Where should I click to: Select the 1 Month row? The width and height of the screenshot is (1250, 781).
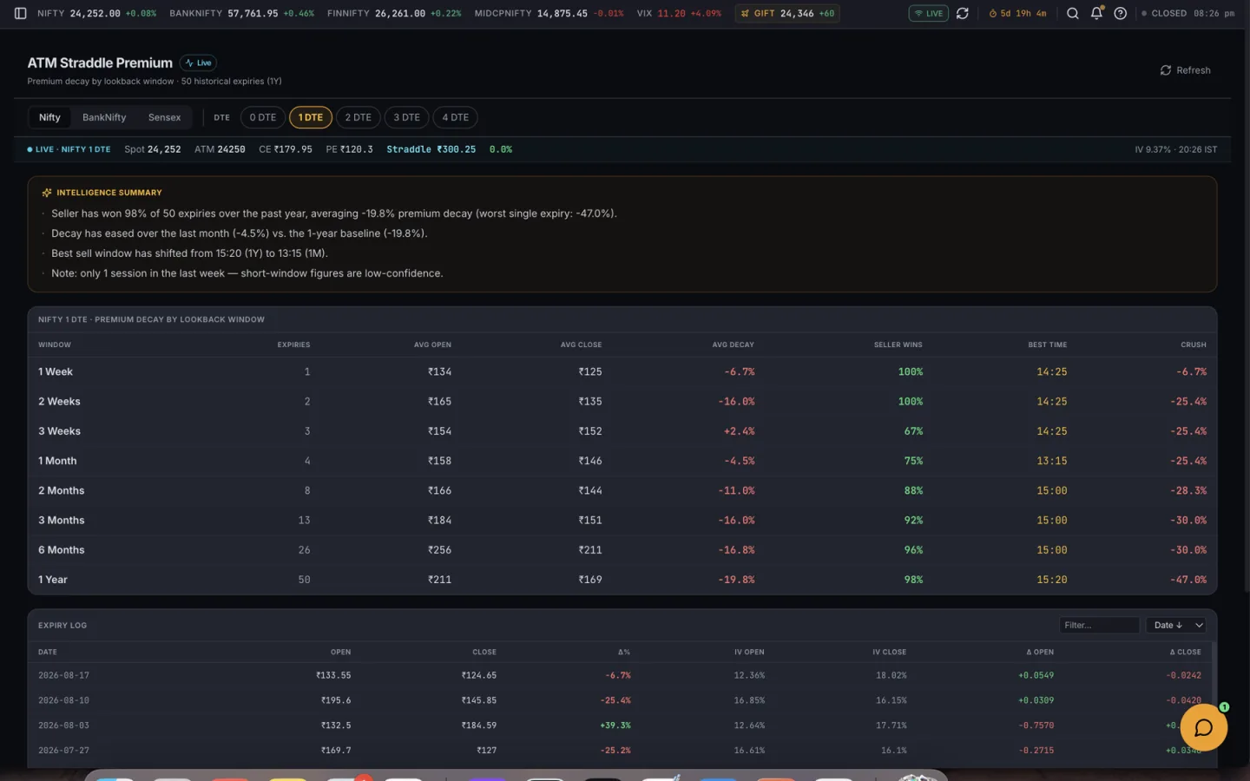coord(622,461)
